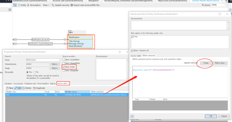Click the search icon at top right
Viewport: 232px width, 122px height.
pyautogui.click(x=230, y=5)
